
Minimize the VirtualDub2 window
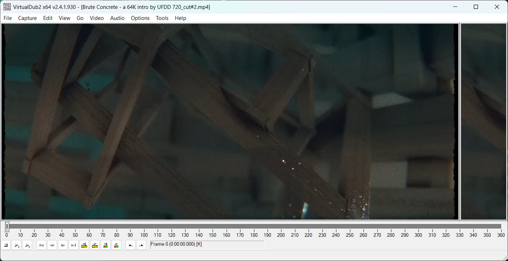coord(455,7)
